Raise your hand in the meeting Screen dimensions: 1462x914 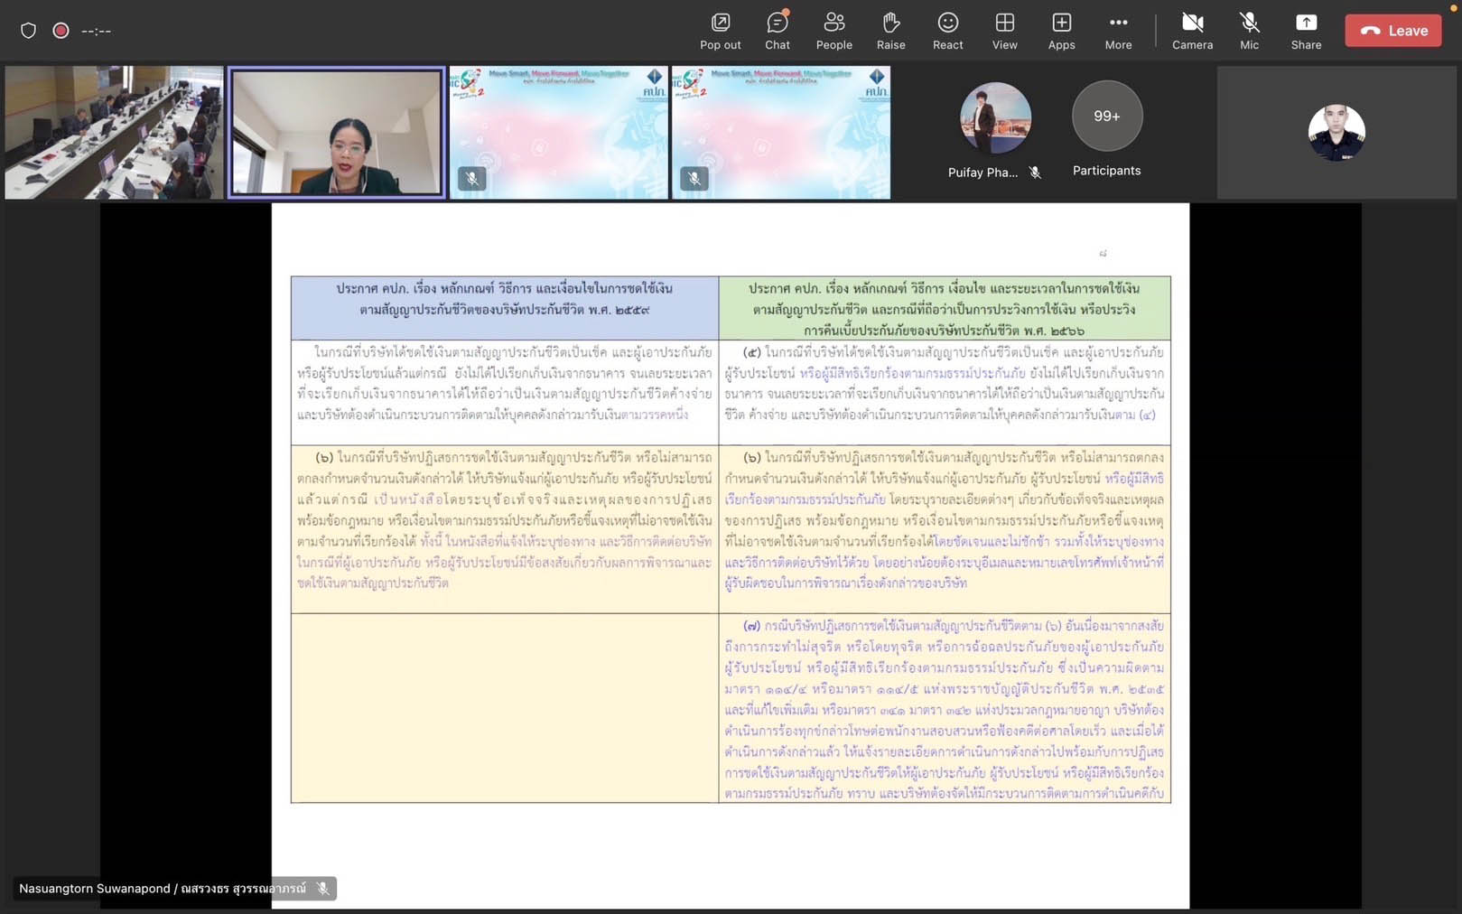890,31
